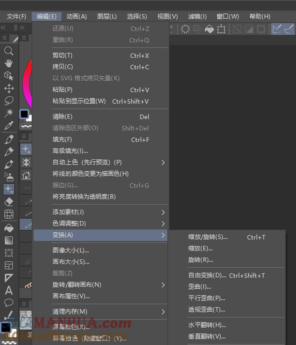Screen dimensions: 296x345
Task: Expand the 添加素材(J) submenu
Action: coord(101,212)
